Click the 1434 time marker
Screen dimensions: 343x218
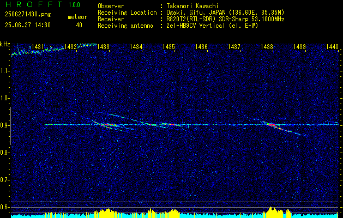pos(136,47)
